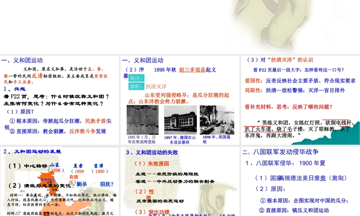Click caption 1895 年 1 月，日军在荣成湾登陆

tap(141, 140)
